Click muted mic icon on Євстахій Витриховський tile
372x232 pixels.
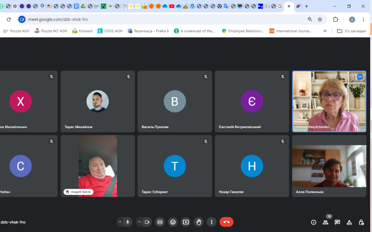[x=283, y=77]
